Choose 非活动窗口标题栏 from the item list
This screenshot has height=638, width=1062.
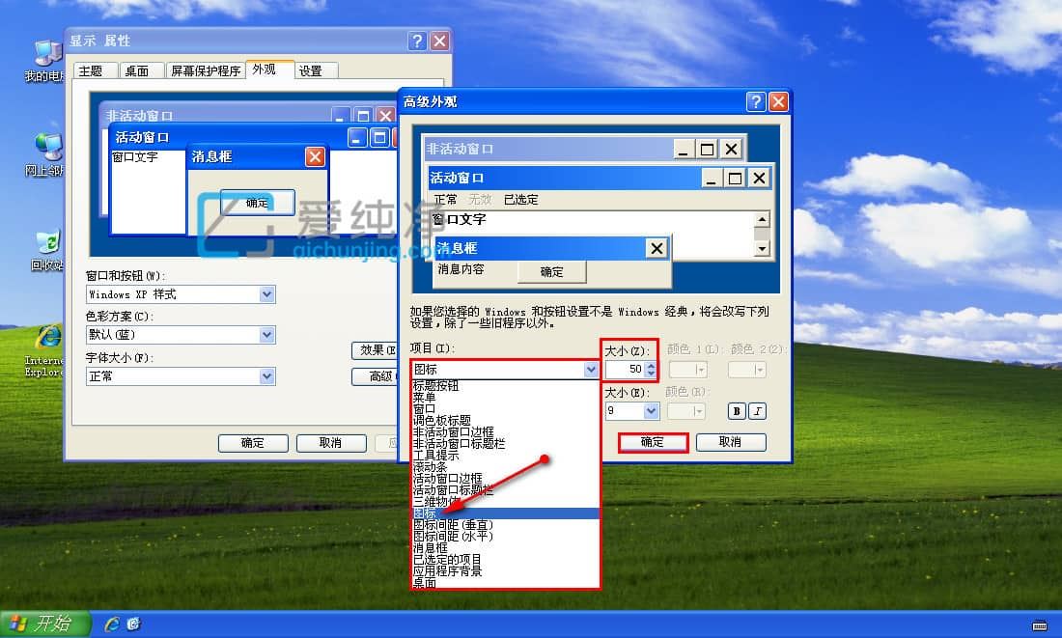505,443
